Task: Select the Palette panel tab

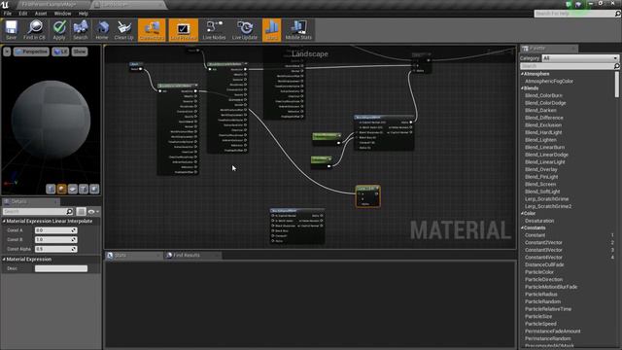Action: pyautogui.click(x=549, y=49)
